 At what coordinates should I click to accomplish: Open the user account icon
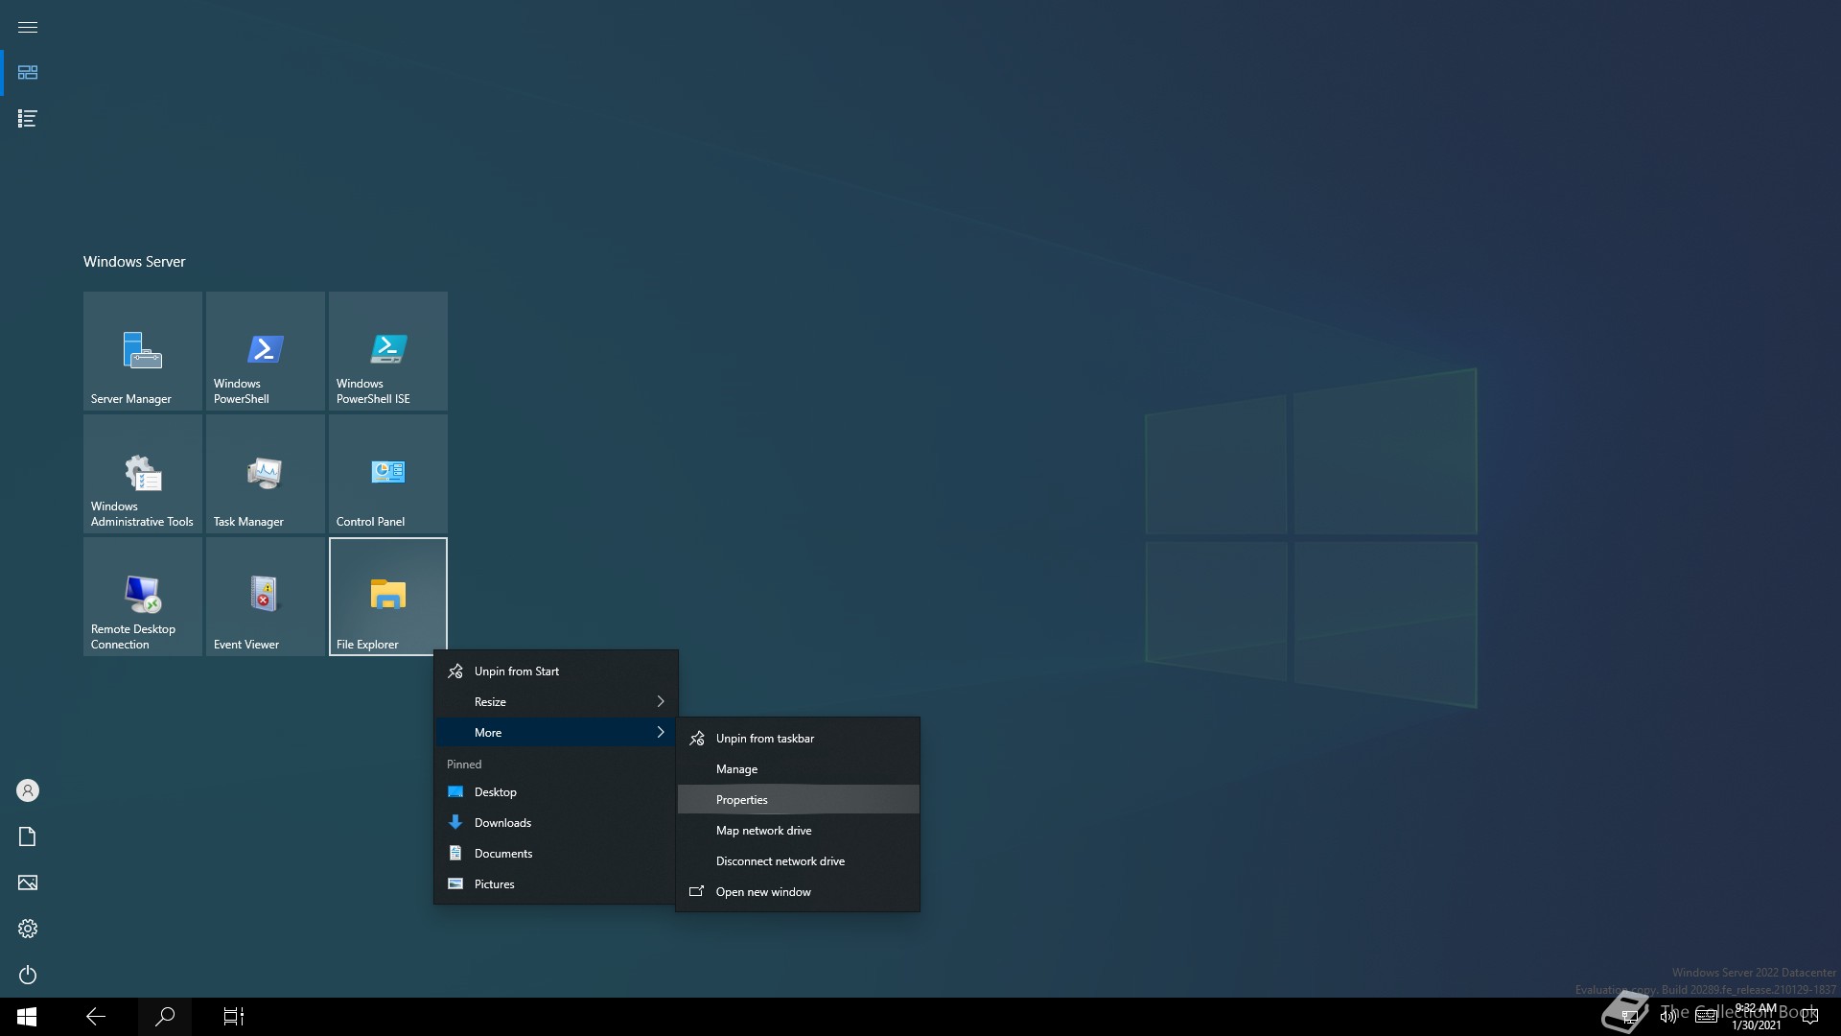pos(28,790)
